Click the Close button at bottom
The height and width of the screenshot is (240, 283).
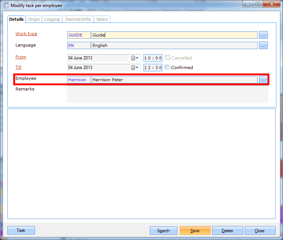pyautogui.click(x=260, y=231)
